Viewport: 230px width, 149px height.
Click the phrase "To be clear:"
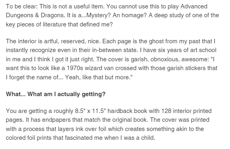click(22, 6)
